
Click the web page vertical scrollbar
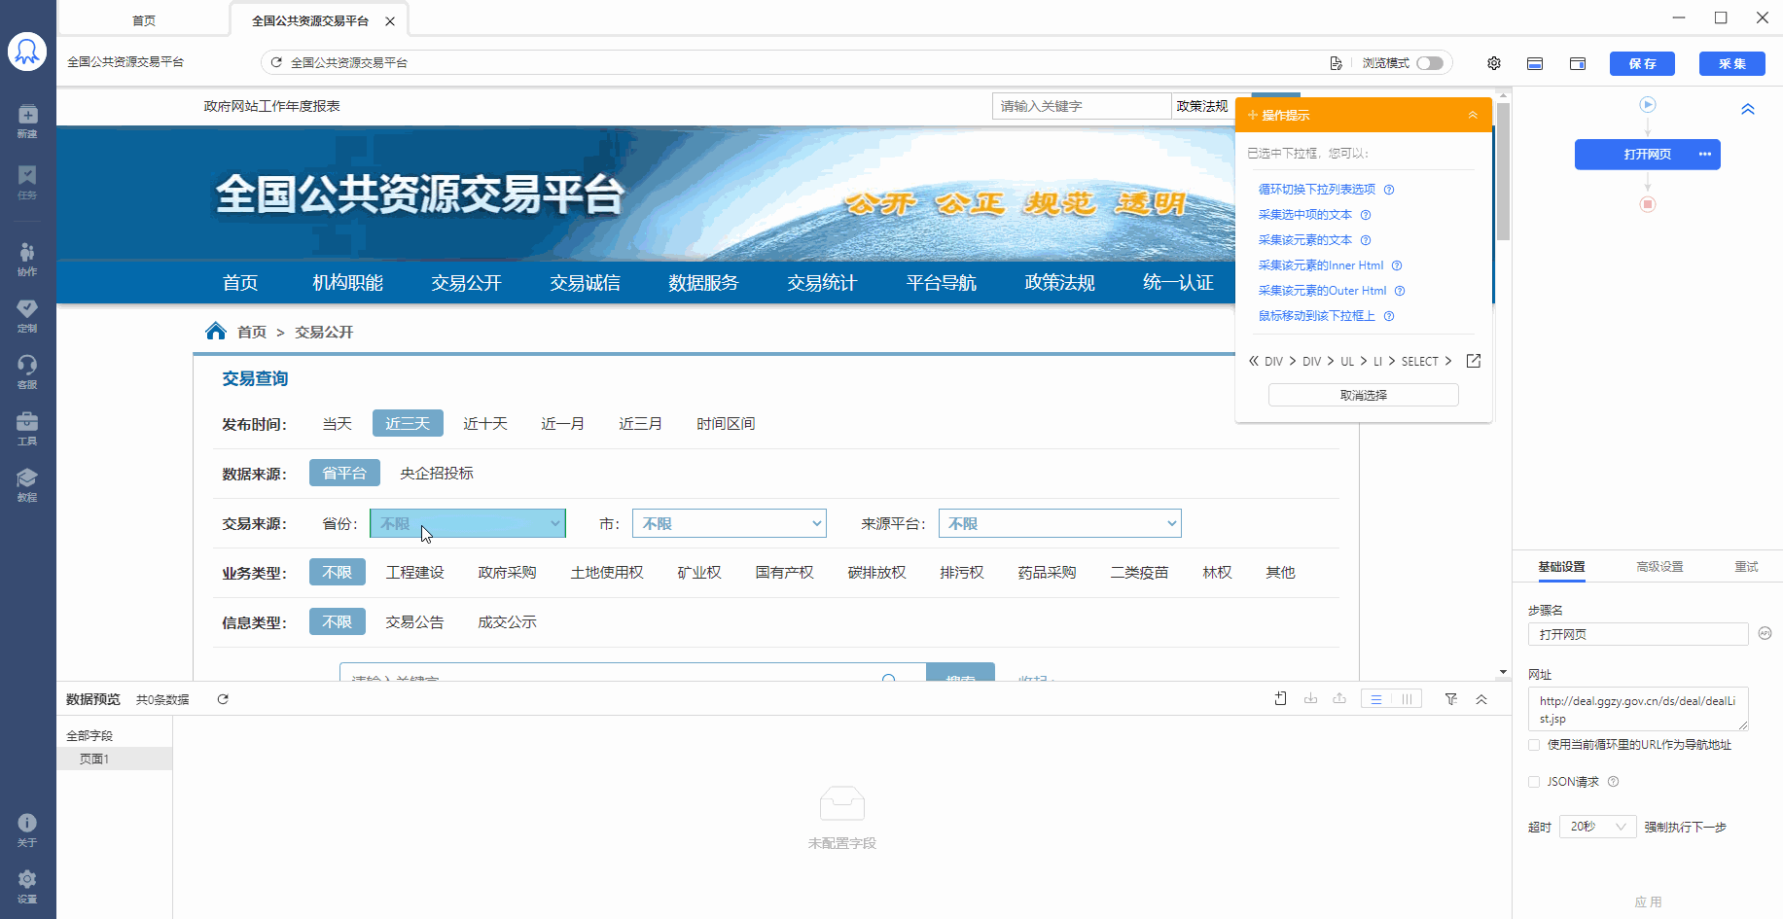[1503, 173]
